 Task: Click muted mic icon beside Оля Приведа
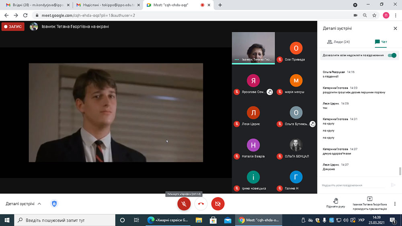[280, 60]
